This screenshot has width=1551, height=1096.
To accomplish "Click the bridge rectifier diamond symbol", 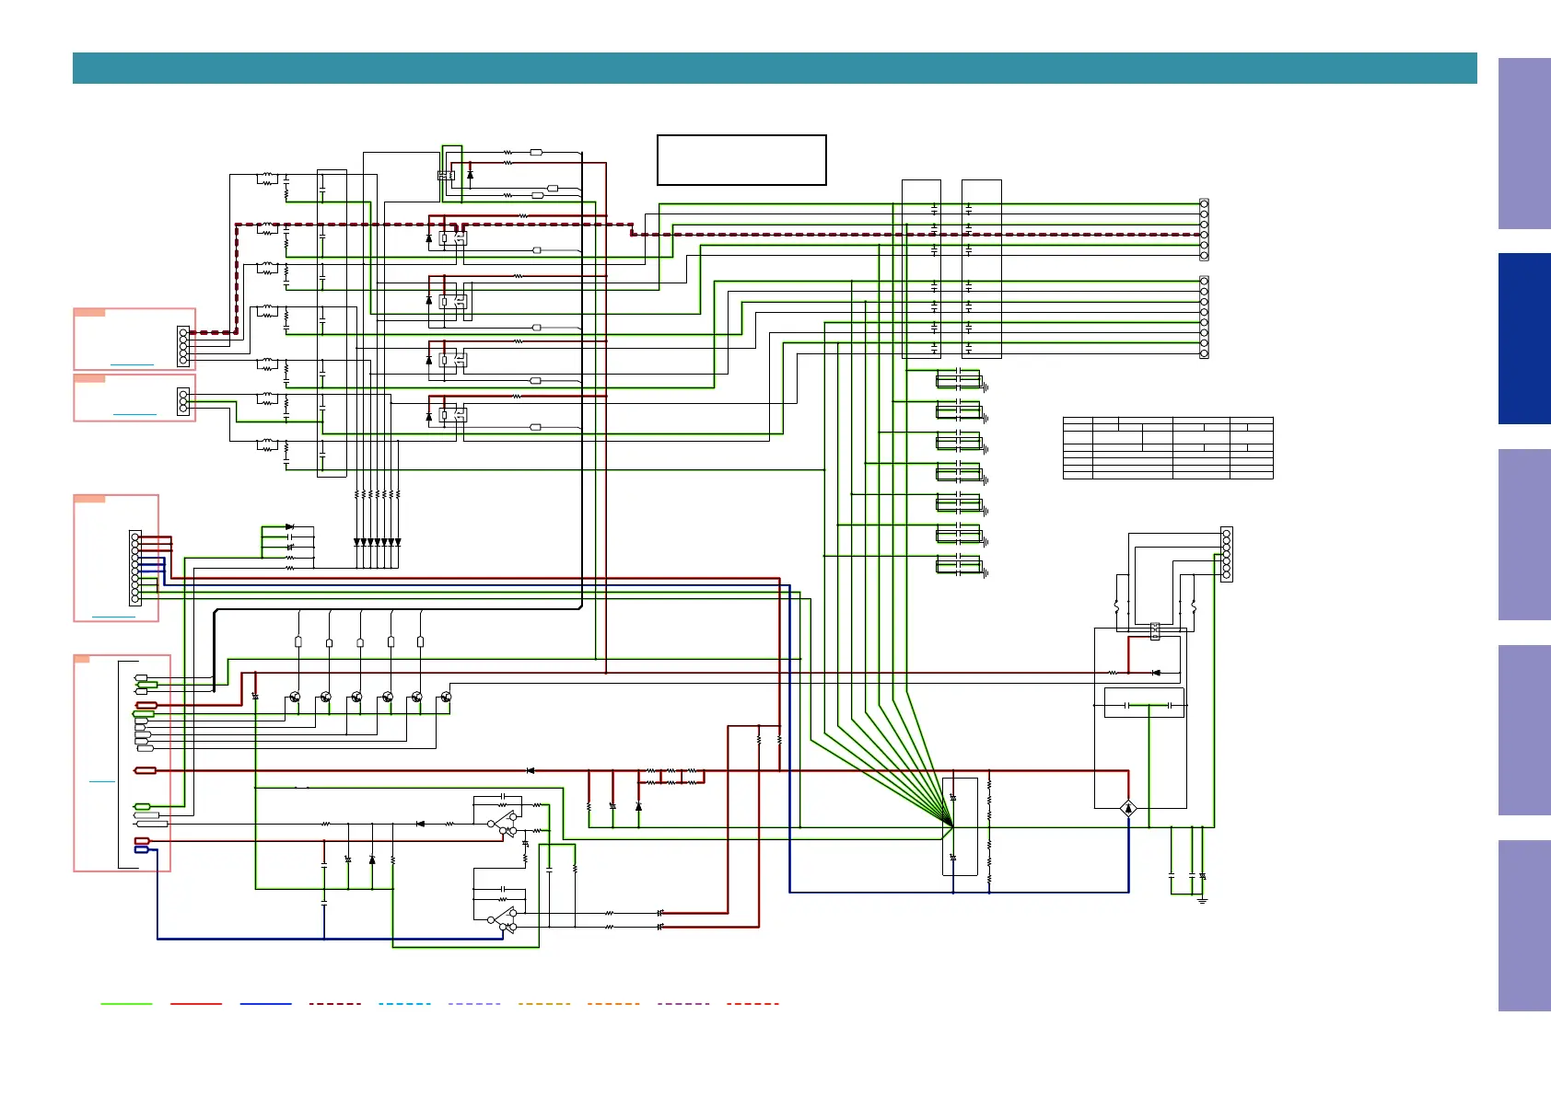I will 1128,809.
